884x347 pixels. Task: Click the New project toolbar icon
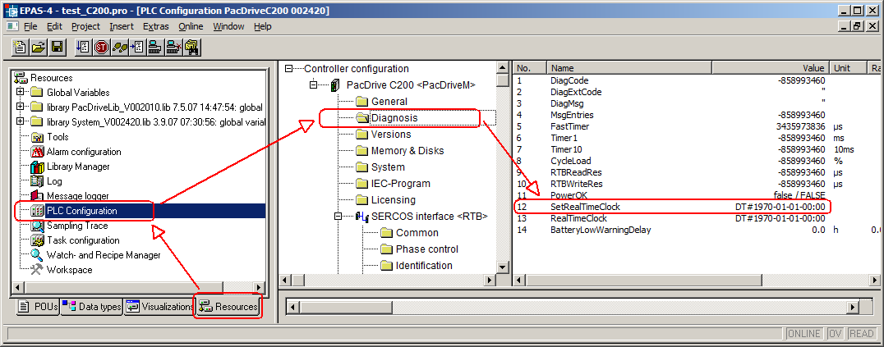pos(20,47)
